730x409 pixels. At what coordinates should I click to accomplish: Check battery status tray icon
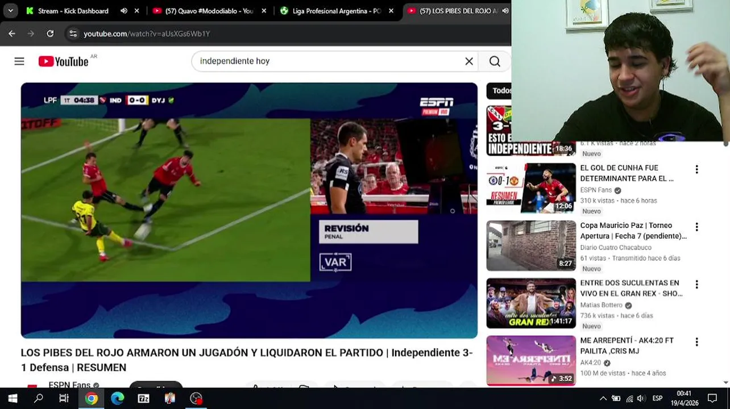tap(616, 398)
